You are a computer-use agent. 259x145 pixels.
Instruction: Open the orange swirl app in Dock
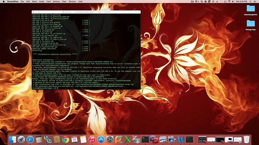click(x=119, y=140)
